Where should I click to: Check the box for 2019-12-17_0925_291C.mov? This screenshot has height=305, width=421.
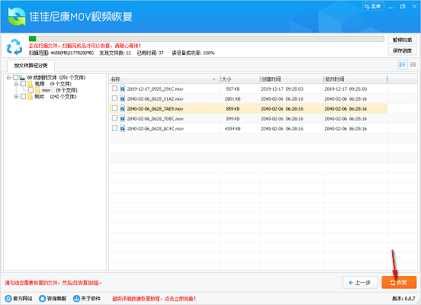(114, 88)
